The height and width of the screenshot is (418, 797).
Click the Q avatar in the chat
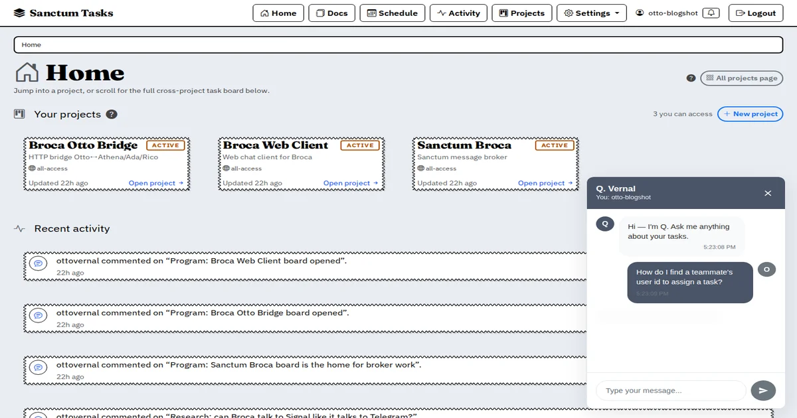[604, 224]
